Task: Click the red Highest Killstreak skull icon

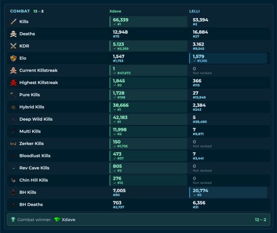Action: (13, 82)
